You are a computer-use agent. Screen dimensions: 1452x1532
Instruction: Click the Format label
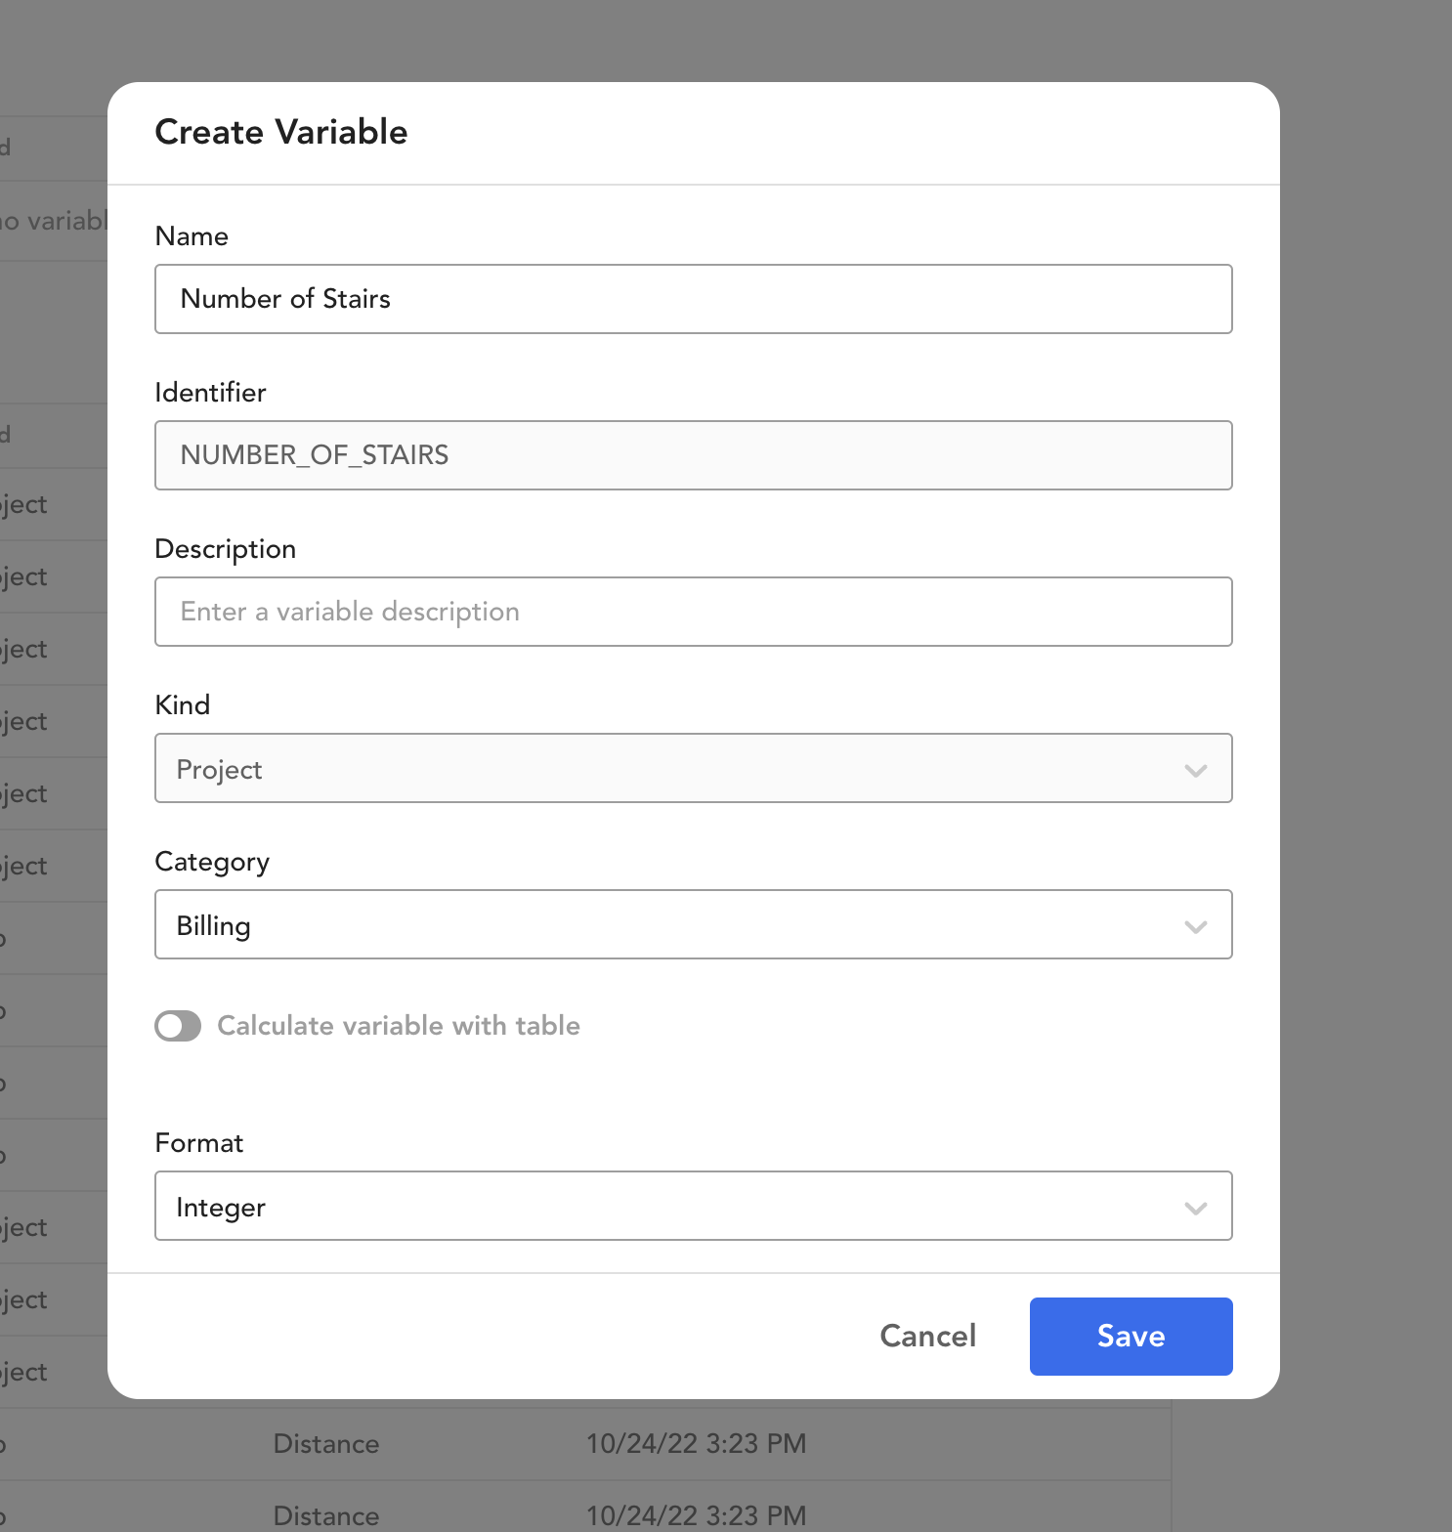coord(199,1143)
